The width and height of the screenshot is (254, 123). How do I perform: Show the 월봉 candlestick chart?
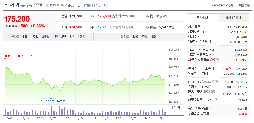[154, 37]
